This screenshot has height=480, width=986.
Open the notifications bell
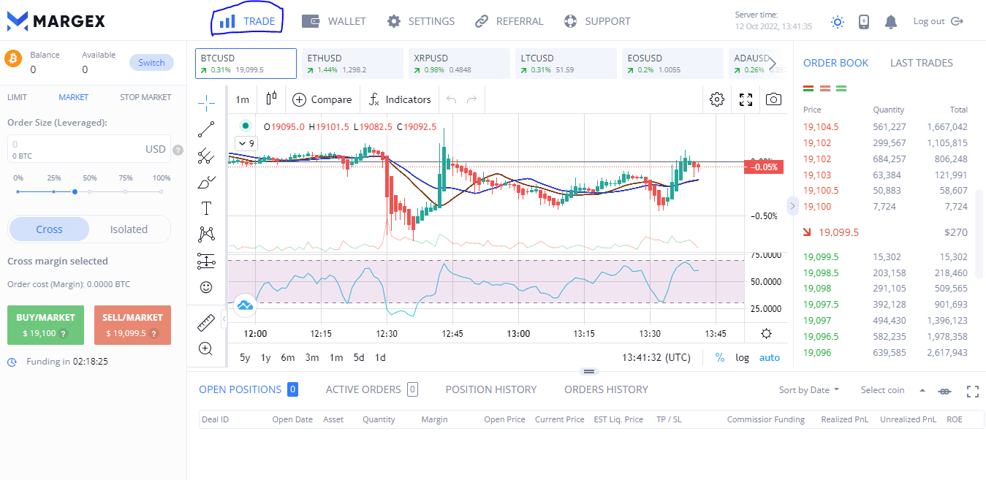point(890,22)
